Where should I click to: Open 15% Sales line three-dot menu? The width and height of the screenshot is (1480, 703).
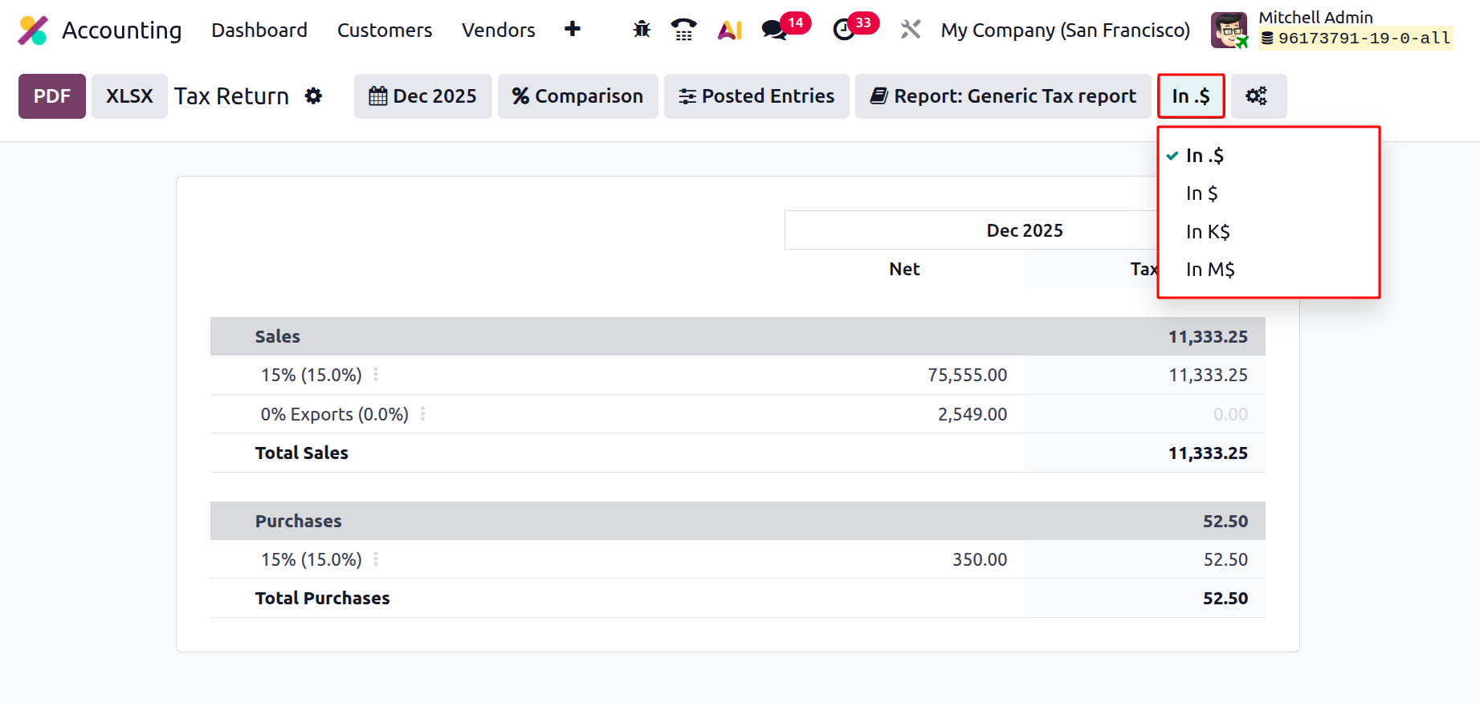click(x=376, y=375)
